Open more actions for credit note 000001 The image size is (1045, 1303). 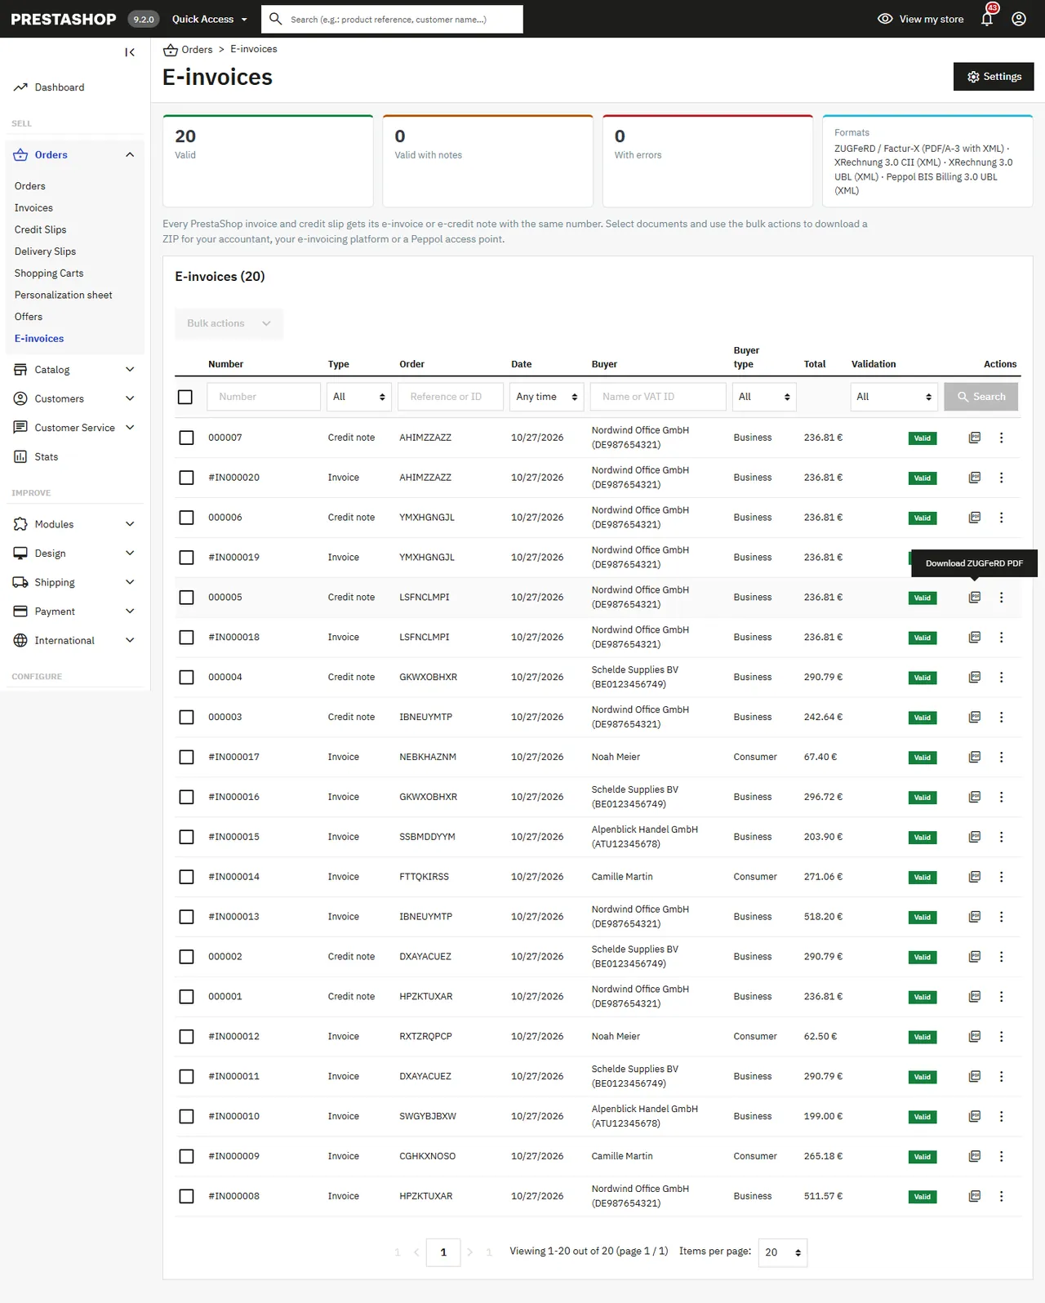pyautogui.click(x=1002, y=997)
